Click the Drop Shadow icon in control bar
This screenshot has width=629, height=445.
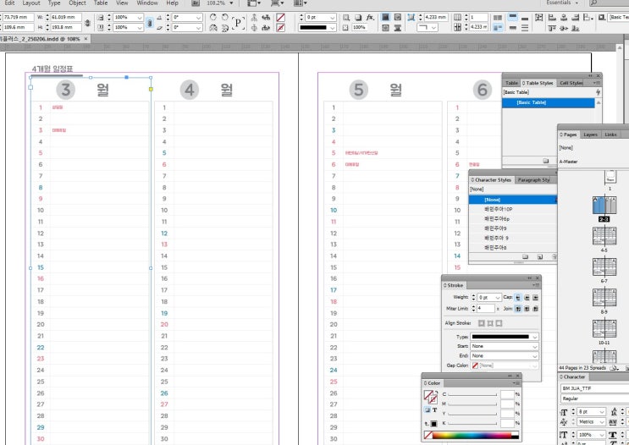pyautogui.click(x=358, y=17)
